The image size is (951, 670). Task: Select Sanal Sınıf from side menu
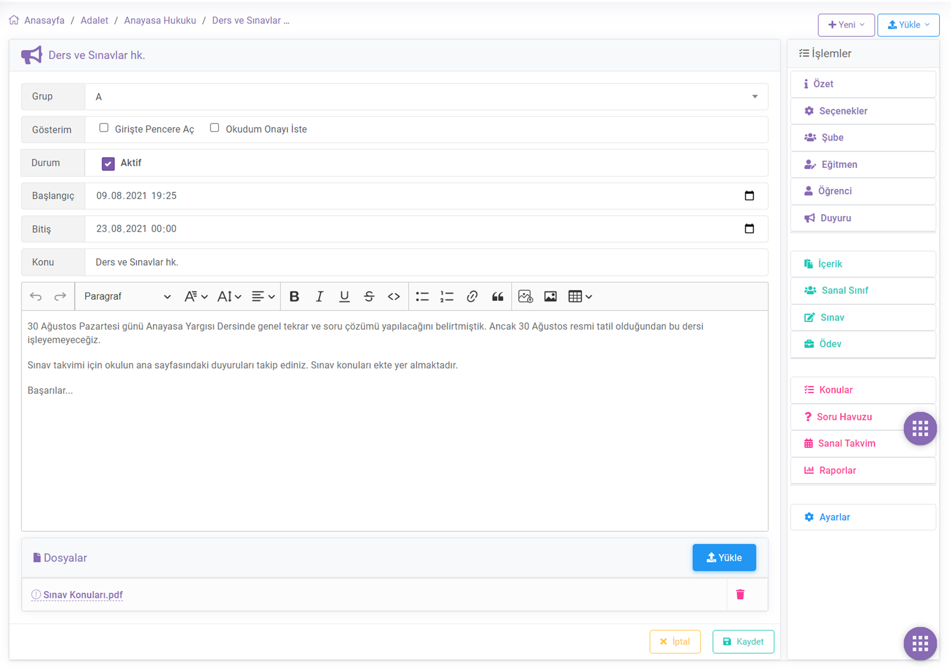pyautogui.click(x=844, y=290)
